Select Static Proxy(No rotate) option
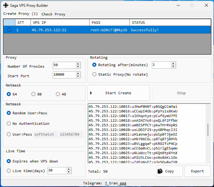 pyautogui.click(x=94, y=74)
